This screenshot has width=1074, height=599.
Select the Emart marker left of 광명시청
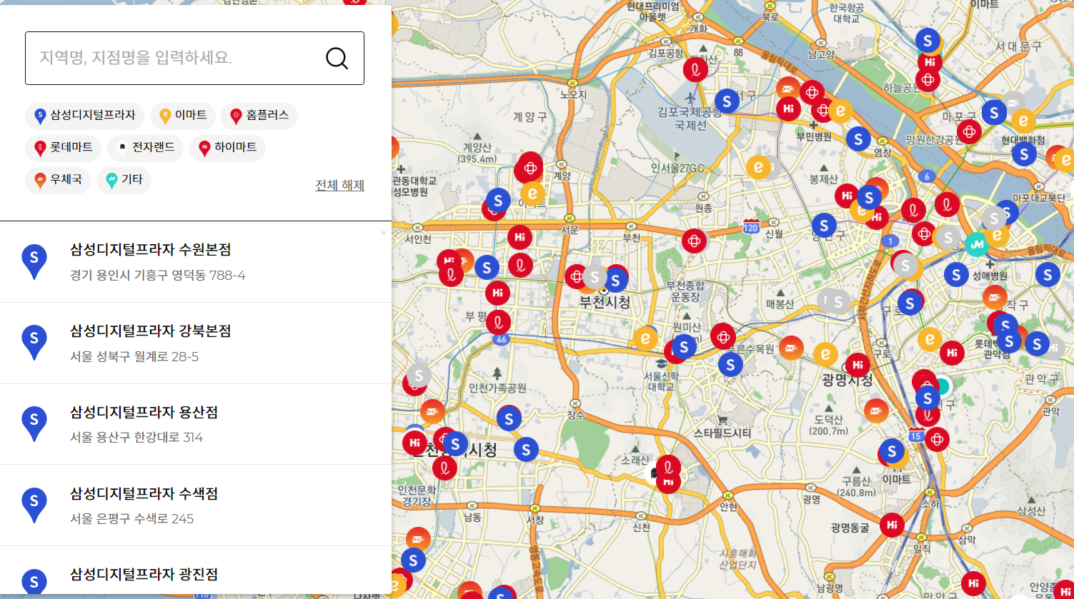click(x=825, y=354)
